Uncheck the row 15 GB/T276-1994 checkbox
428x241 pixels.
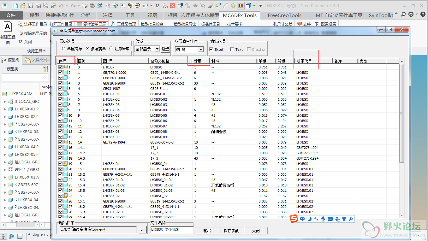point(61,142)
